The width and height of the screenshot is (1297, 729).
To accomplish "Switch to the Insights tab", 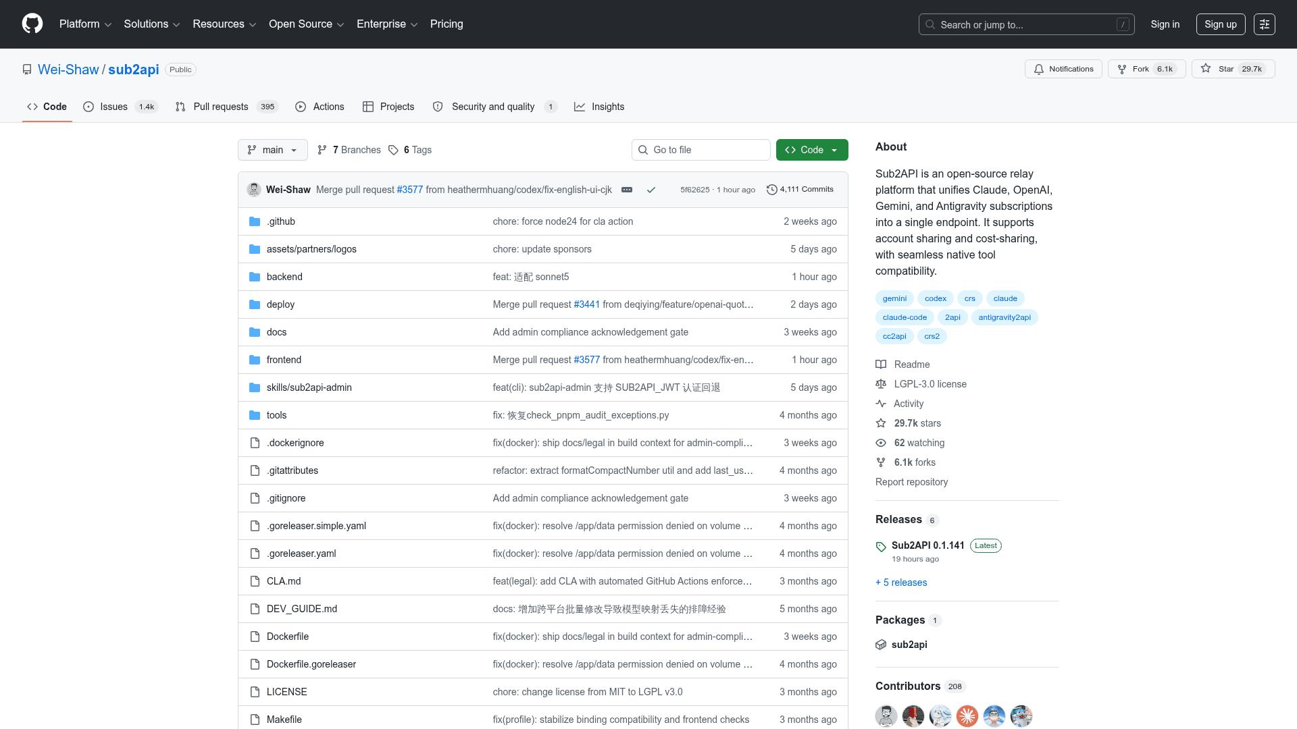I will click(x=599, y=107).
